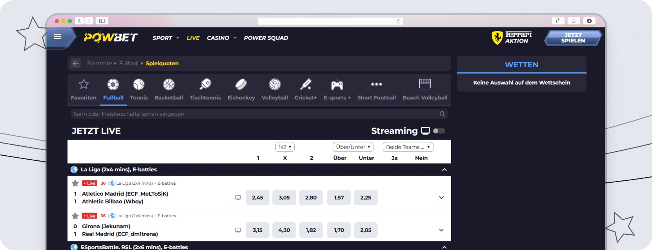Click the Streaming monitor icon

pos(425,131)
